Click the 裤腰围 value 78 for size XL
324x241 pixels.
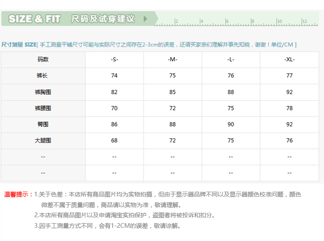point(290,108)
